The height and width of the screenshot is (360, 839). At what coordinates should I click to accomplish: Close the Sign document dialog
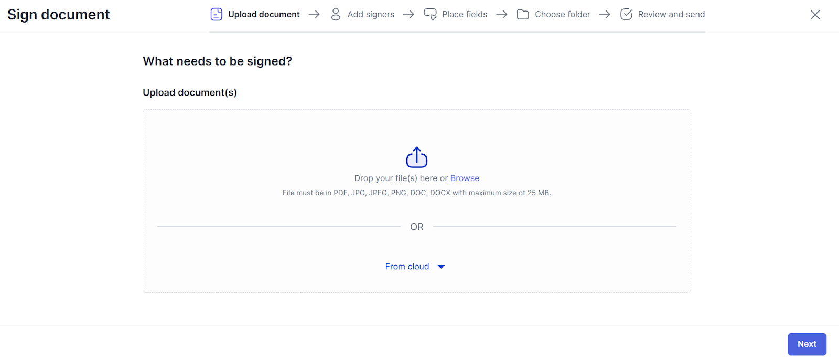(815, 15)
